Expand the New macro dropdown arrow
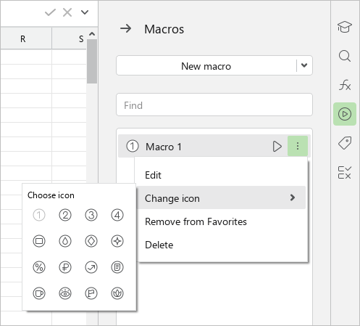 click(x=304, y=65)
